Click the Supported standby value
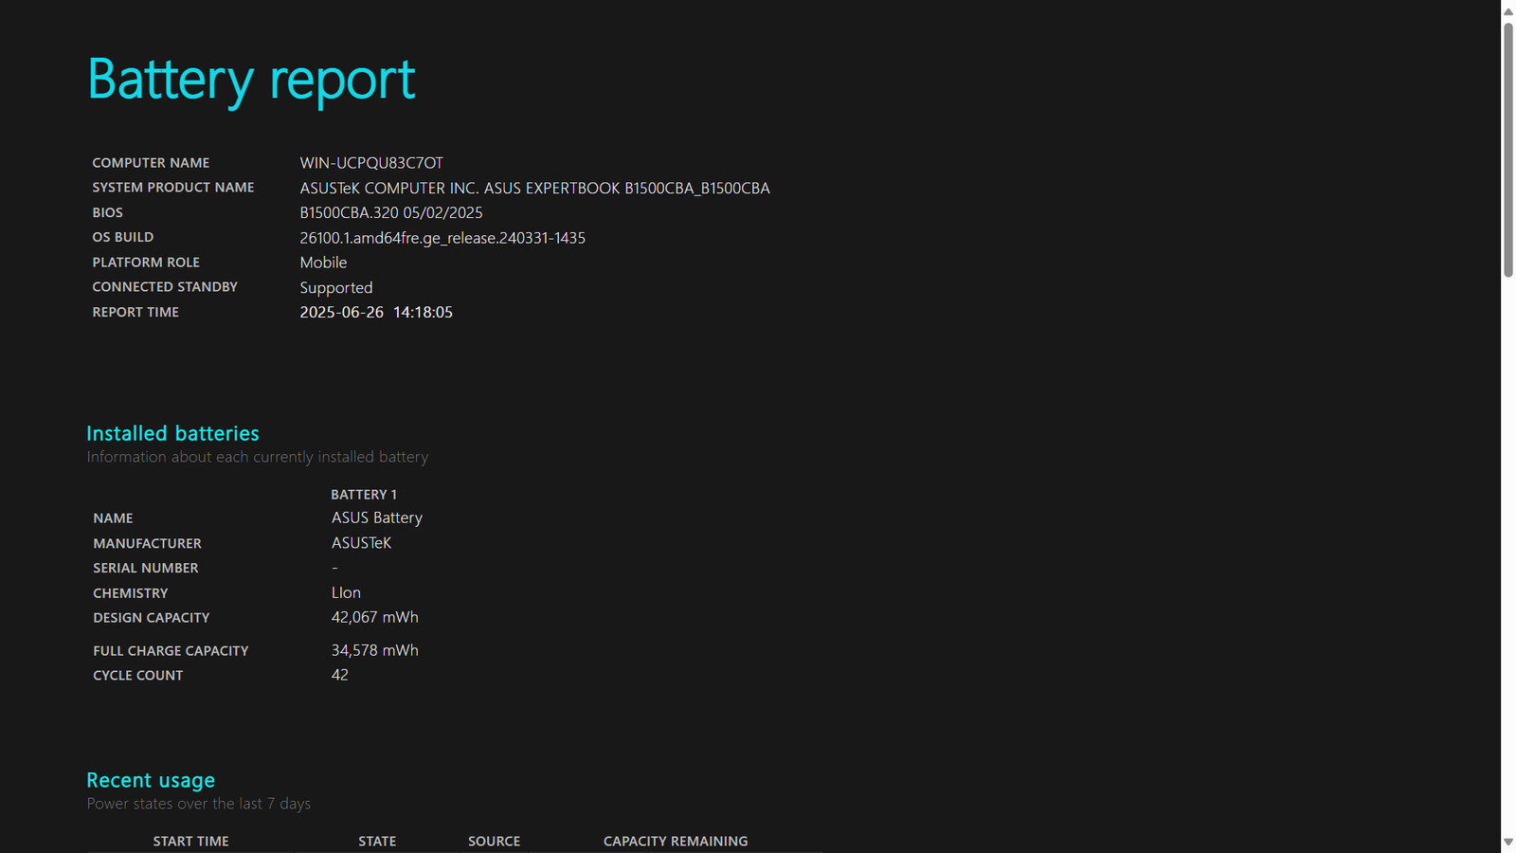This screenshot has height=853, width=1516. [x=336, y=288]
